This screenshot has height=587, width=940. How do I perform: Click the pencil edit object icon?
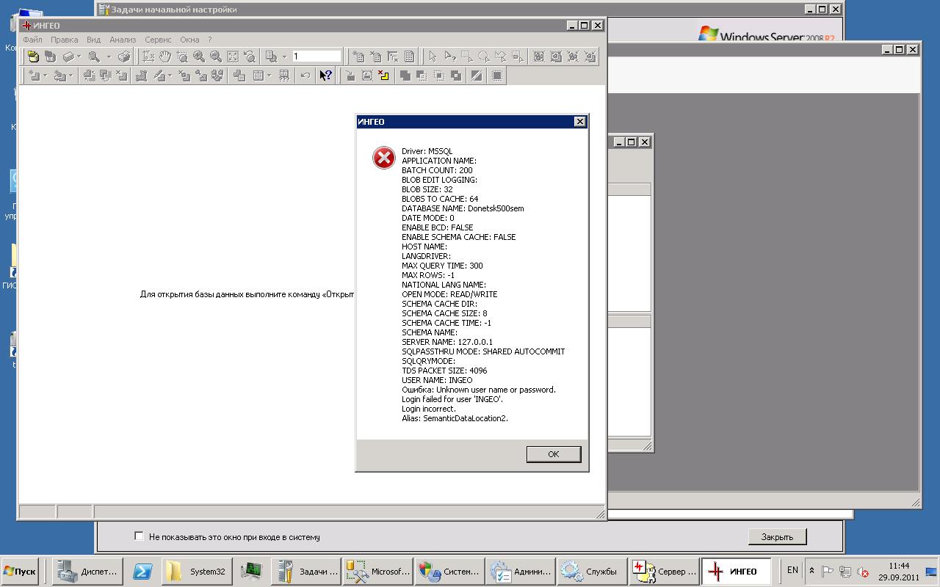pyautogui.click(x=158, y=75)
